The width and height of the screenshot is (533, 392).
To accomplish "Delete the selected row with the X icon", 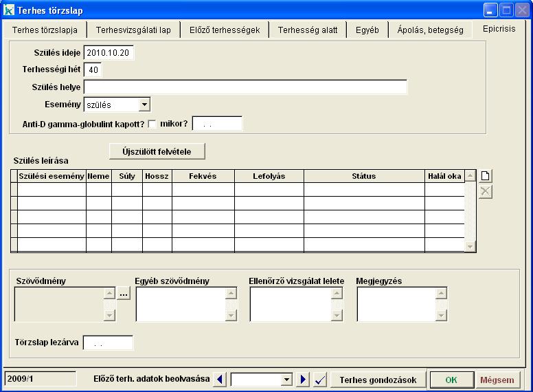I will [x=485, y=192].
